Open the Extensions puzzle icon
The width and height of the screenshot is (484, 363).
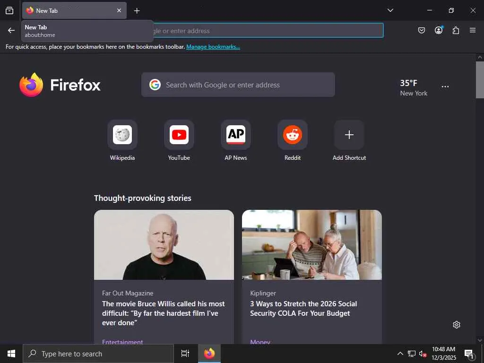pos(456,30)
